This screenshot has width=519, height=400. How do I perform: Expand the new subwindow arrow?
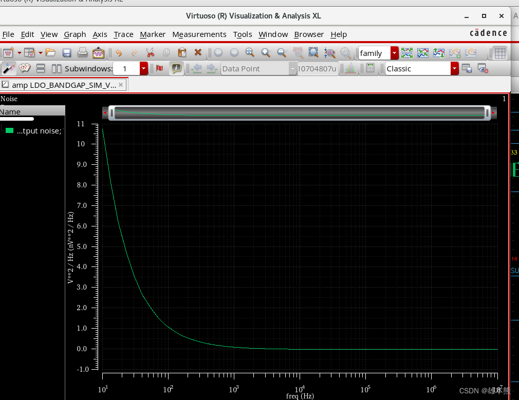click(x=41, y=53)
